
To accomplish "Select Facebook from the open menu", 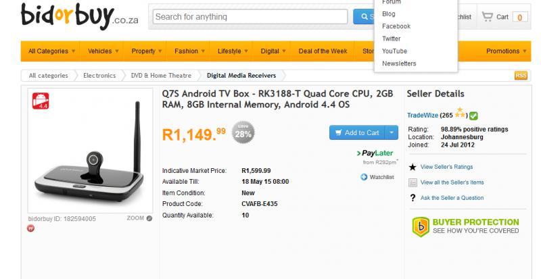I will pos(396,26).
